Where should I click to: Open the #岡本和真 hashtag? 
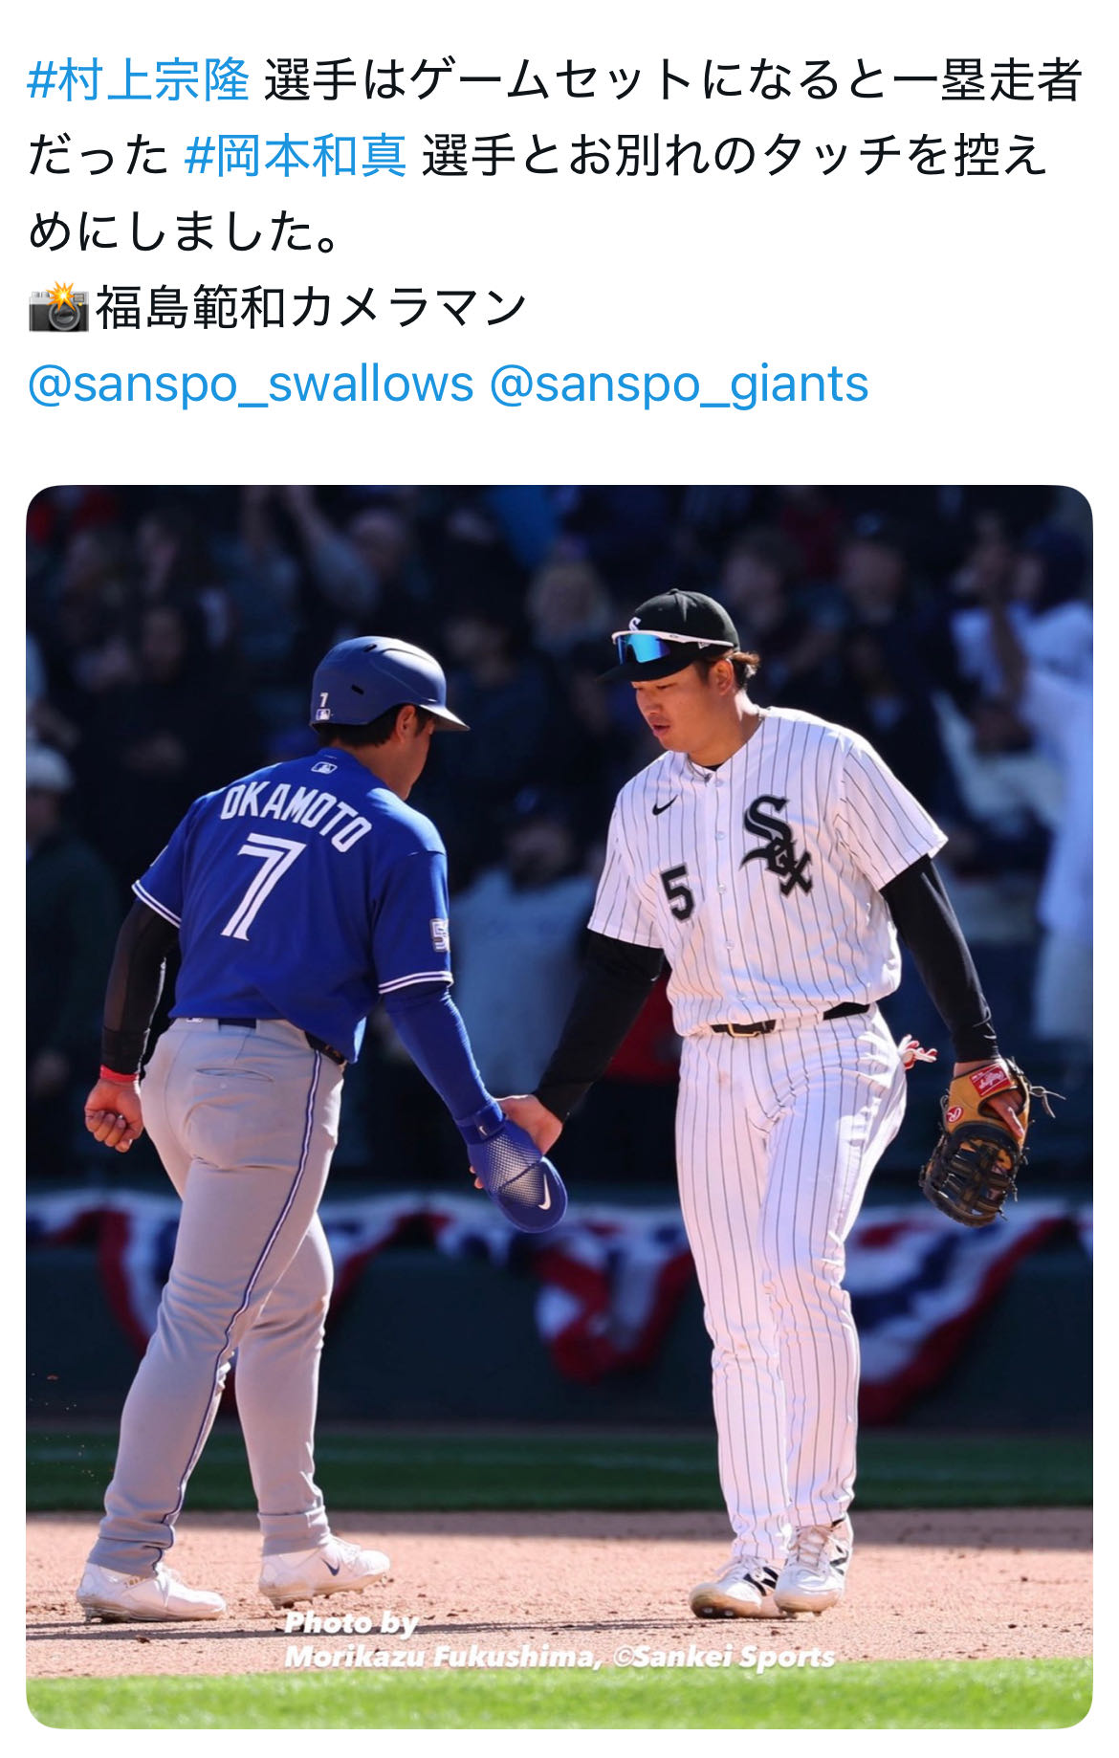(296, 156)
